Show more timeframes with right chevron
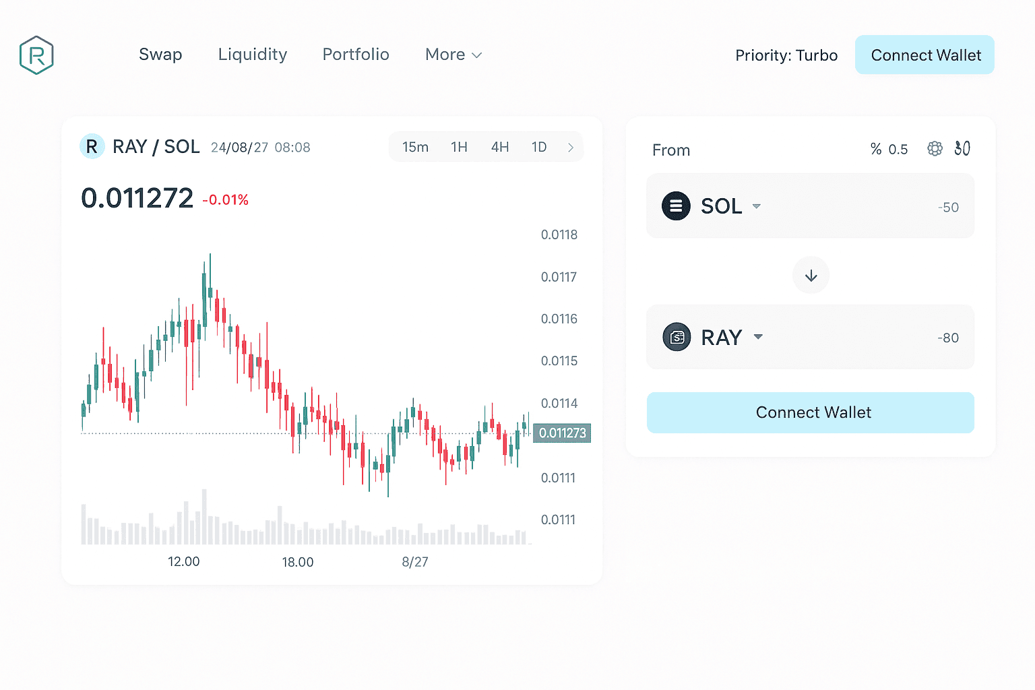 [x=570, y=148]
